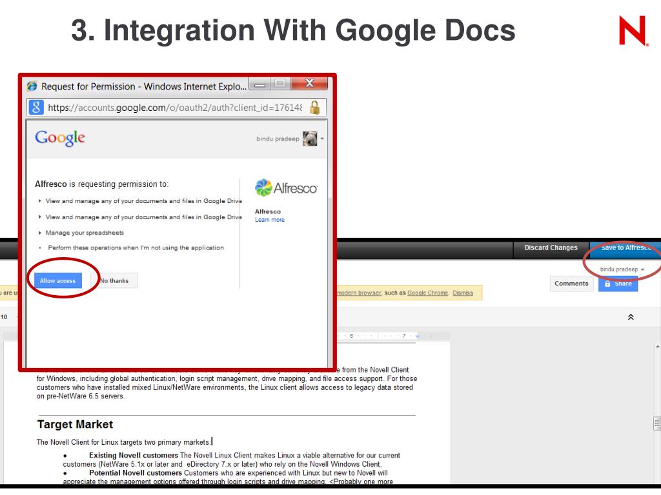Open the Alfresco Learn more link
Screen dimensions: 661x495
pyautogui.click(x=270, y=220)
